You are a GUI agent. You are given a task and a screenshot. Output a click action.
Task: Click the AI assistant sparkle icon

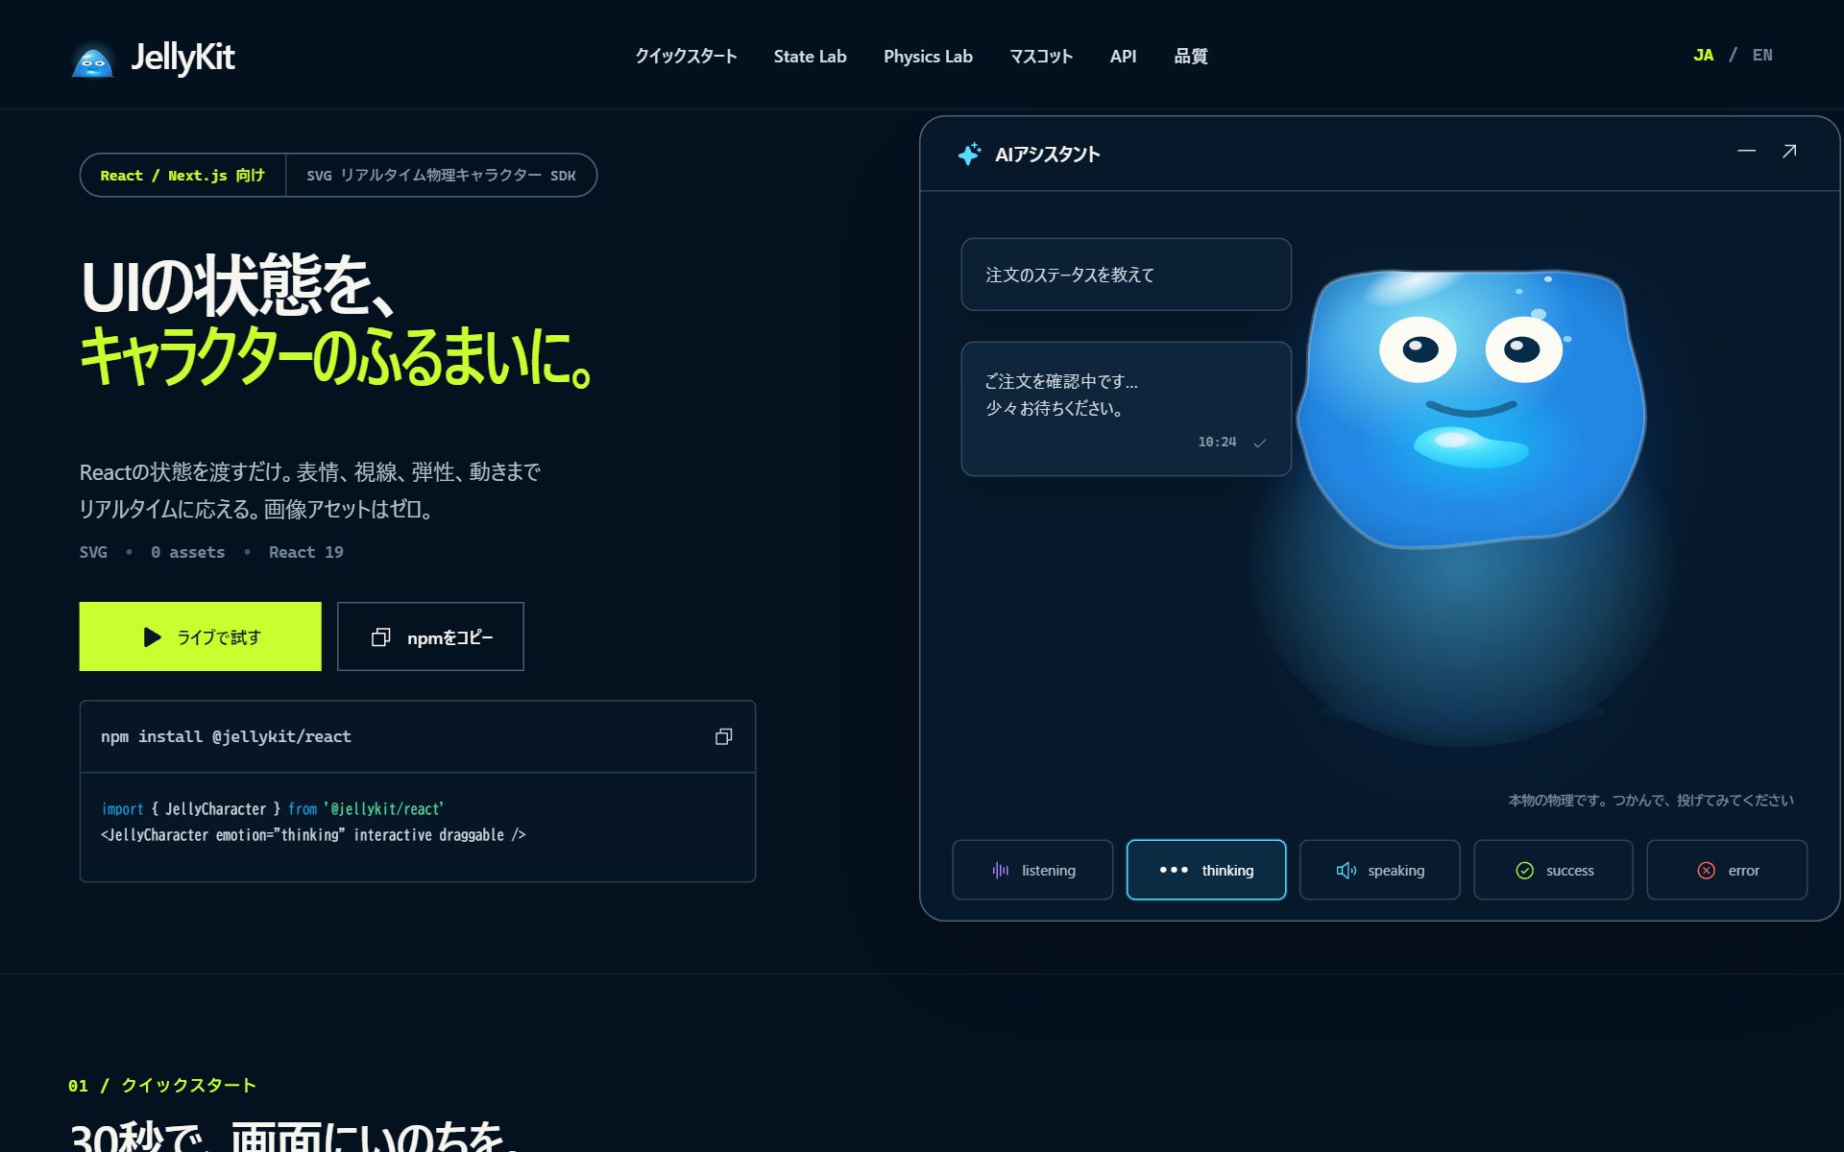point(970,154)
